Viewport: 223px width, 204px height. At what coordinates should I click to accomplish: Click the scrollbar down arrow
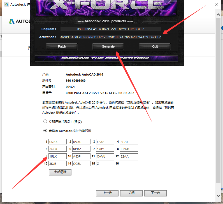(x=218, y=196)
